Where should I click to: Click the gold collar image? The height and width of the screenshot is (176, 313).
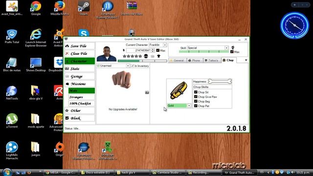click(x=179, y=91)
